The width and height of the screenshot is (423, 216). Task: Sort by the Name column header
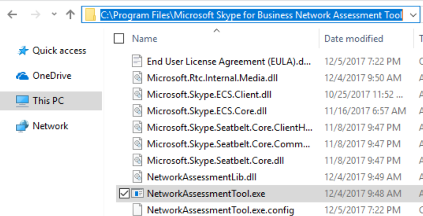pos(145,38)
